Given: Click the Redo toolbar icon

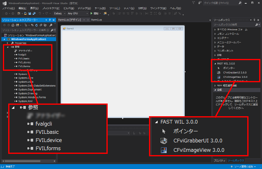Looking at the screenshot, I should pos(46,14).
